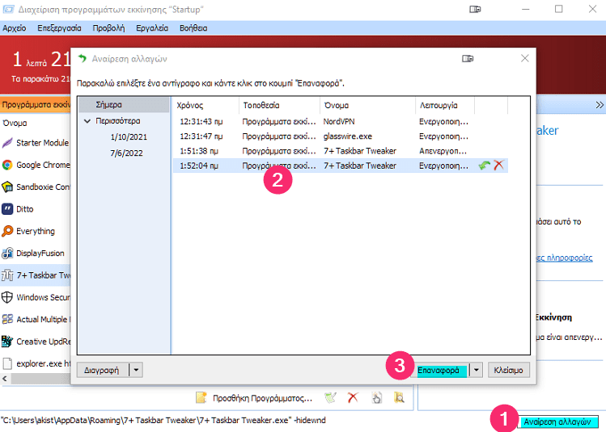Click the Creative UpdReg icon
This screenshot has height=432, width=606.
click(x=7, y=342)
